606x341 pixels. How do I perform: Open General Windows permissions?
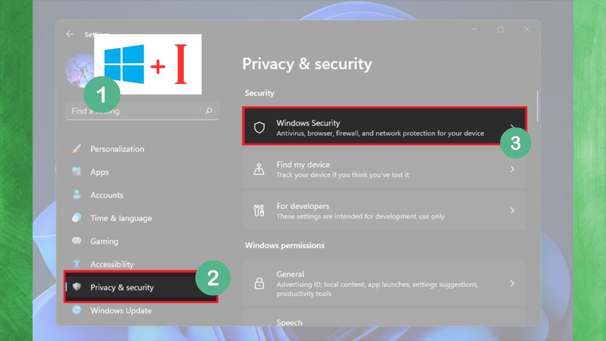(x=384, y=283)
